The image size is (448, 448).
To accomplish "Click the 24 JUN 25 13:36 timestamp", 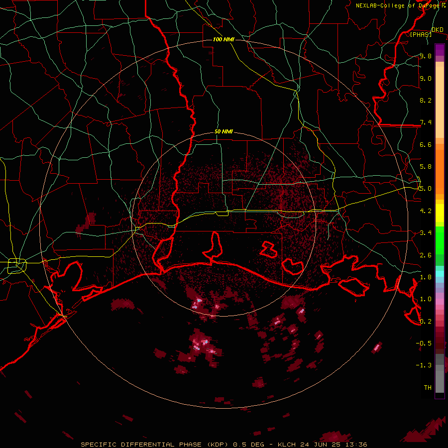I will pyautogui.click(x=334, y=445).
